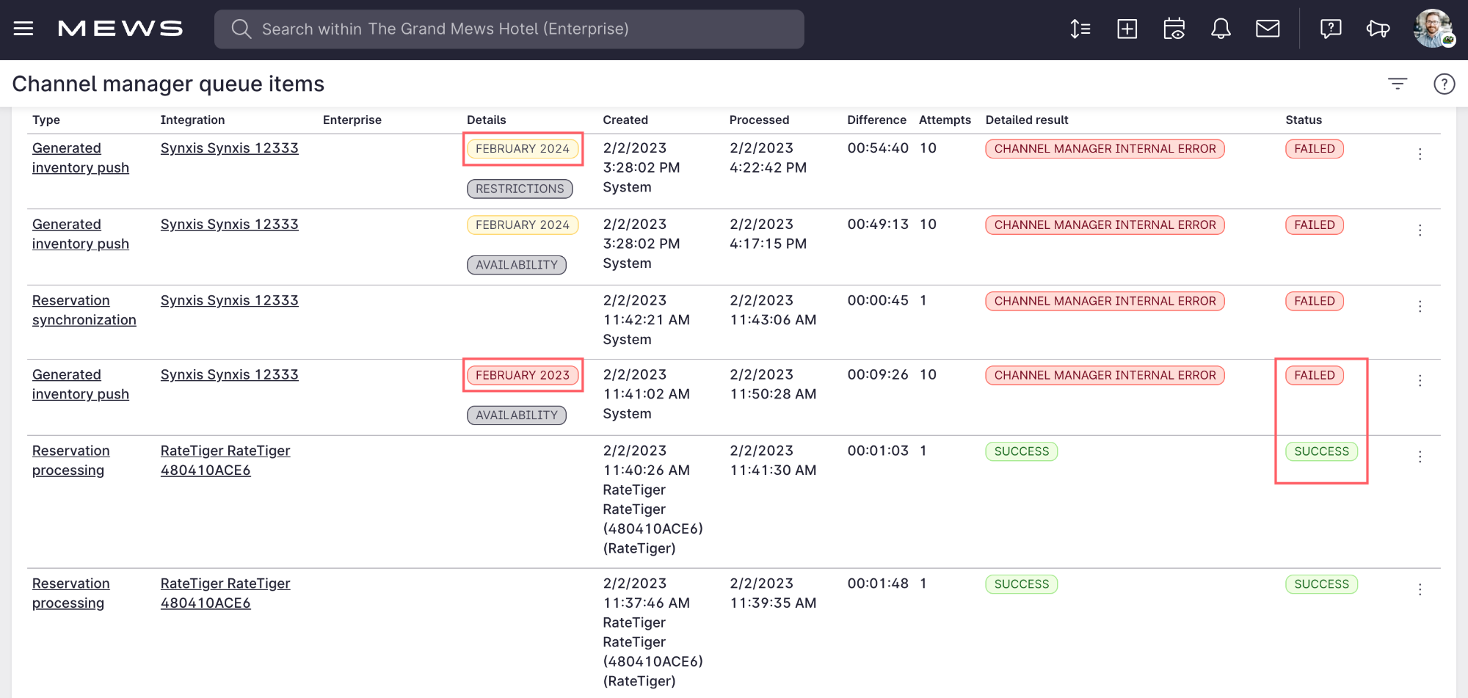Click the Processed column header
The height and width of the screenshot is (698, 1468).
pos(759,120)
